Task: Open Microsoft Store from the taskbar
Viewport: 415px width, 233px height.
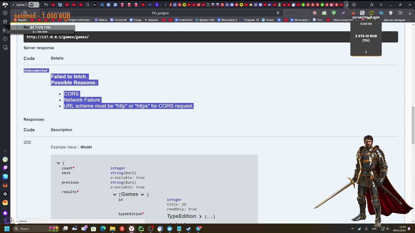Action: click(x=94, y=229)
